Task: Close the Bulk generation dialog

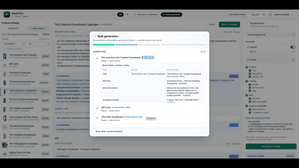Action: pos(204,36)
